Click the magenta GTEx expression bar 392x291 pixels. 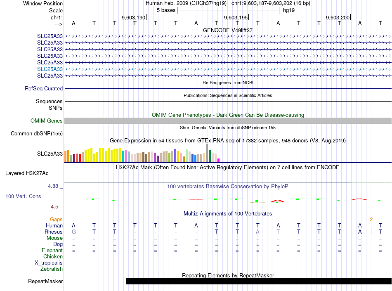[219, 160]
